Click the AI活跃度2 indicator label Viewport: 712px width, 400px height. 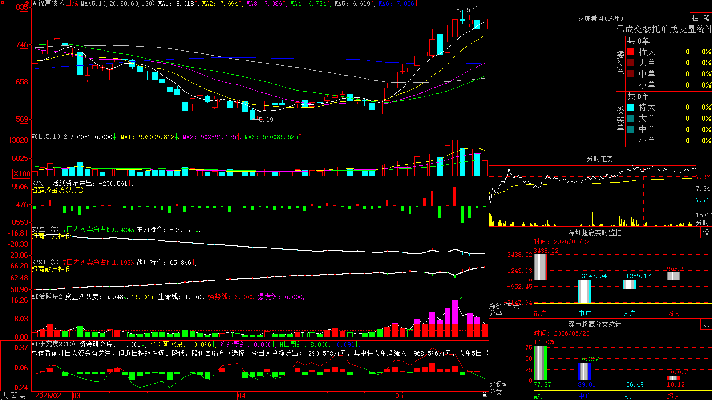(x=47, y=296)
